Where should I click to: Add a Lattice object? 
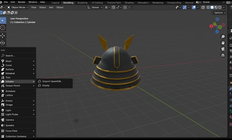click(18, 95)
